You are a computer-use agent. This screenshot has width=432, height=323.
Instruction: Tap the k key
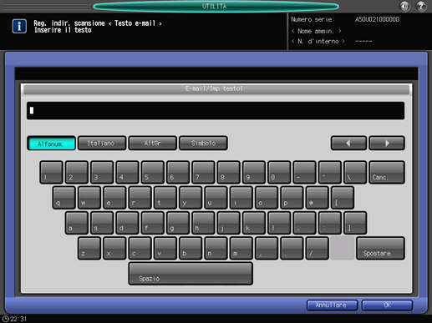(254, 223)
